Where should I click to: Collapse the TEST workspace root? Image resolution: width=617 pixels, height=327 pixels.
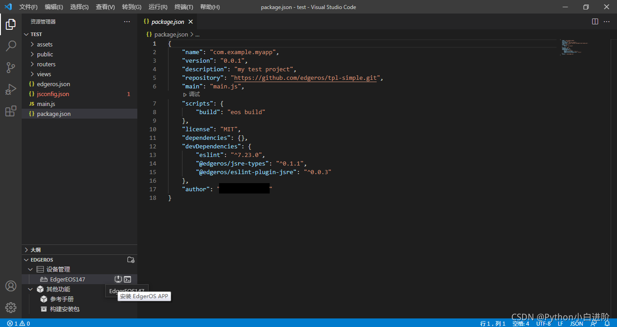[79, 34]
